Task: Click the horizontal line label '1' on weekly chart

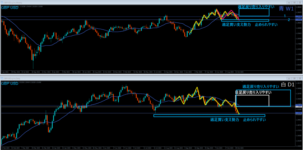Action: tap(284, 16)
